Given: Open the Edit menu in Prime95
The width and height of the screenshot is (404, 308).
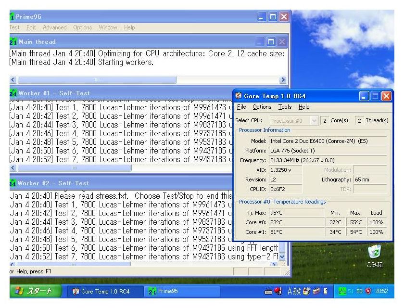Looking at the screenshot, I should (31, 27).
